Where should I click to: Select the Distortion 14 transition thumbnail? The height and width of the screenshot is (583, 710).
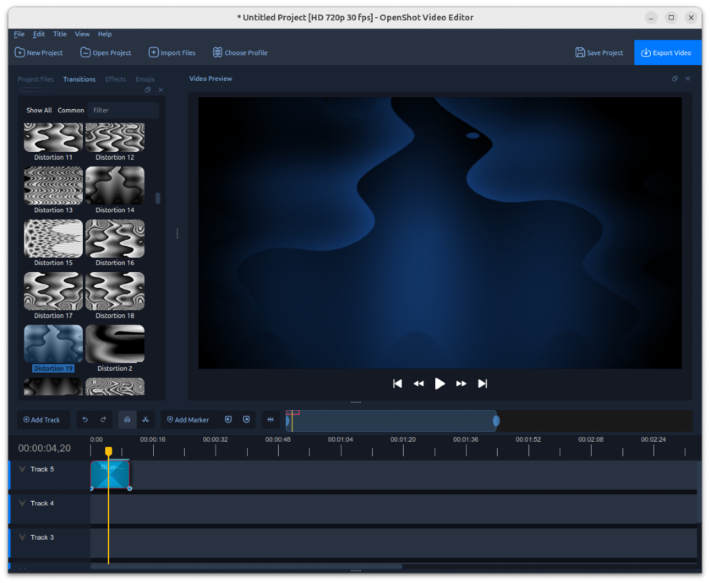click(x=115, y=185)
